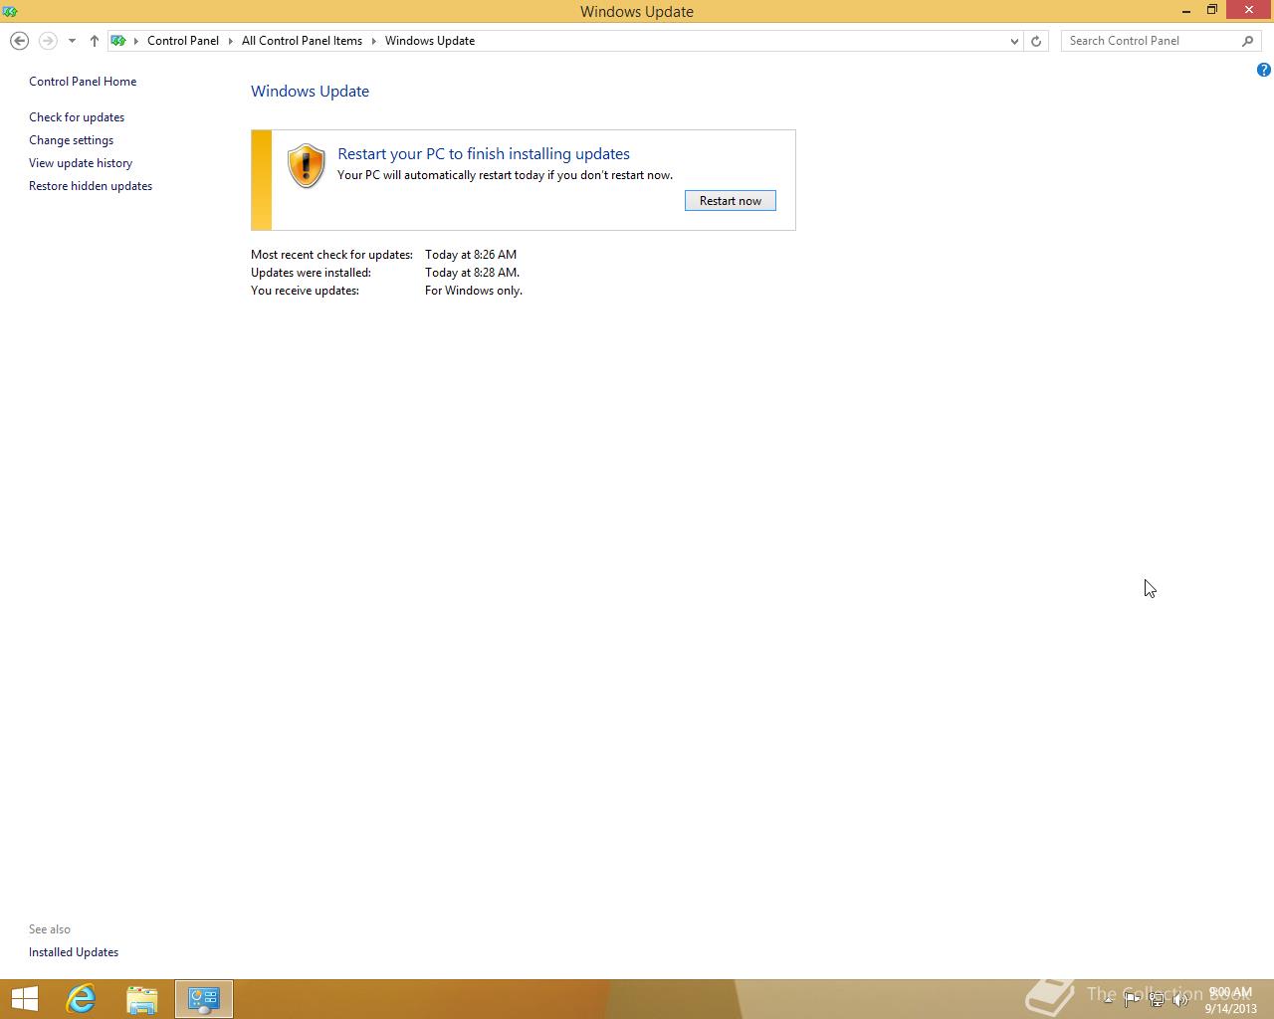Open Installed Updates link
1274x1019 pixels.
[74, 952]
